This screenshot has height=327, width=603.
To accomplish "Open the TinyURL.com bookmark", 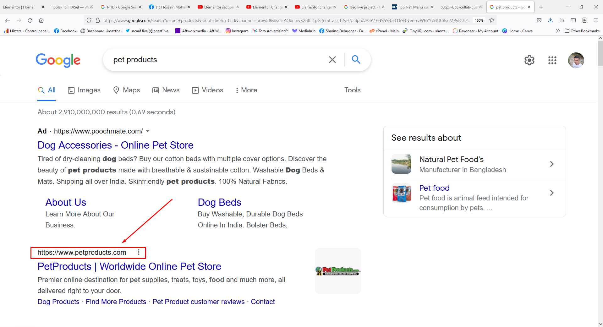I will (x=425, y=31).
